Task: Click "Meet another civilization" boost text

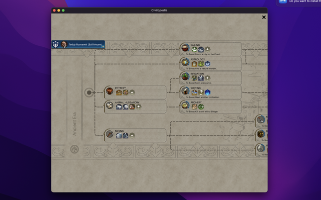Action: click(x=207, y=98)
